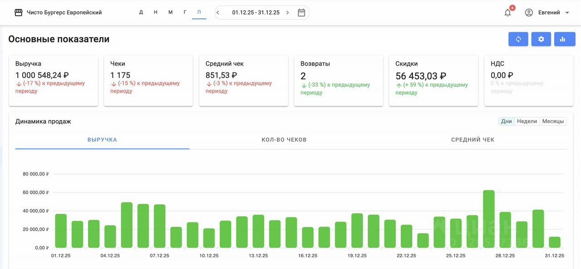Switch chart grouping to Недели

(527, 121)
